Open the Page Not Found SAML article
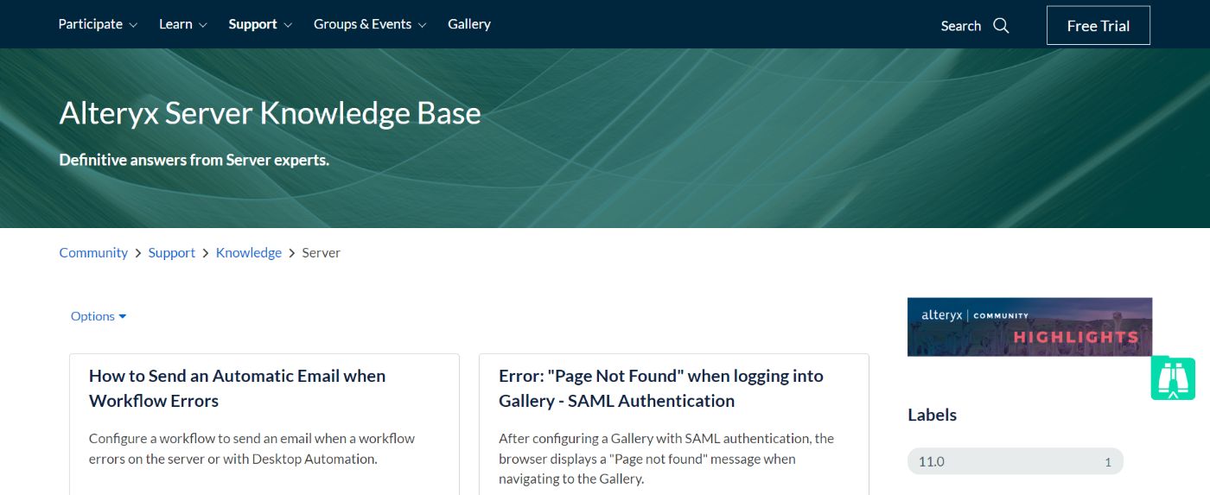This screenshot has height=495, width=1210. coord(660,388)
